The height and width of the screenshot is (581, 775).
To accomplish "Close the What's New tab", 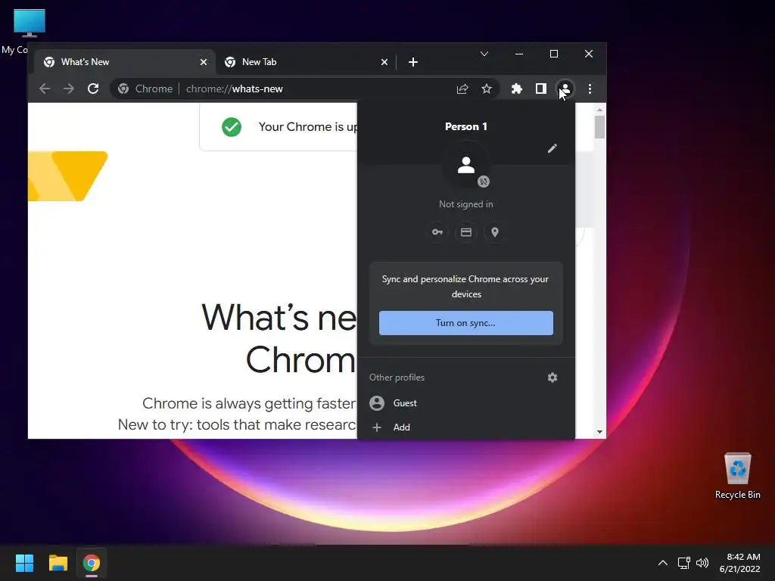I will (x=204, y=62).
